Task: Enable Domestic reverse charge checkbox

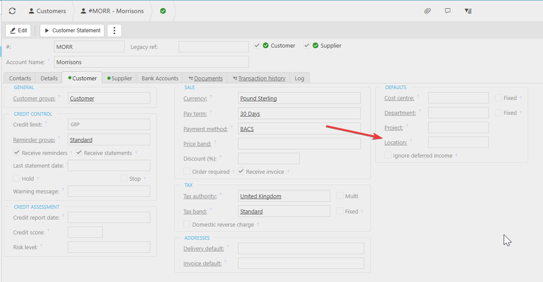Action: (187, 224)
